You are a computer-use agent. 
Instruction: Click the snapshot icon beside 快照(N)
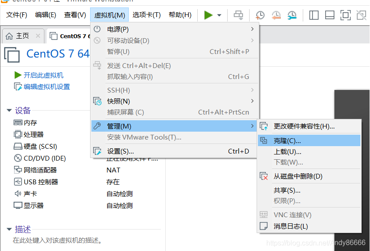(x=97, y=101)
